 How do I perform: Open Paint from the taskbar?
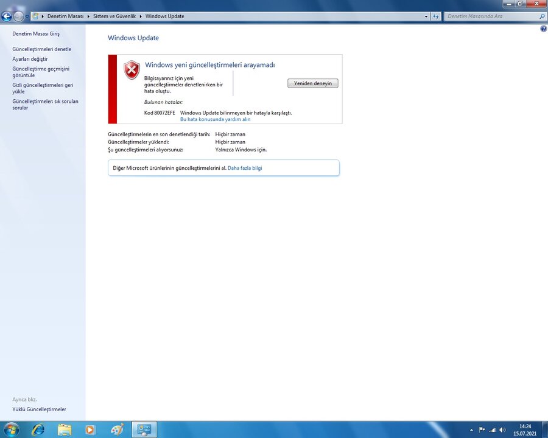(x=117, y=429)
